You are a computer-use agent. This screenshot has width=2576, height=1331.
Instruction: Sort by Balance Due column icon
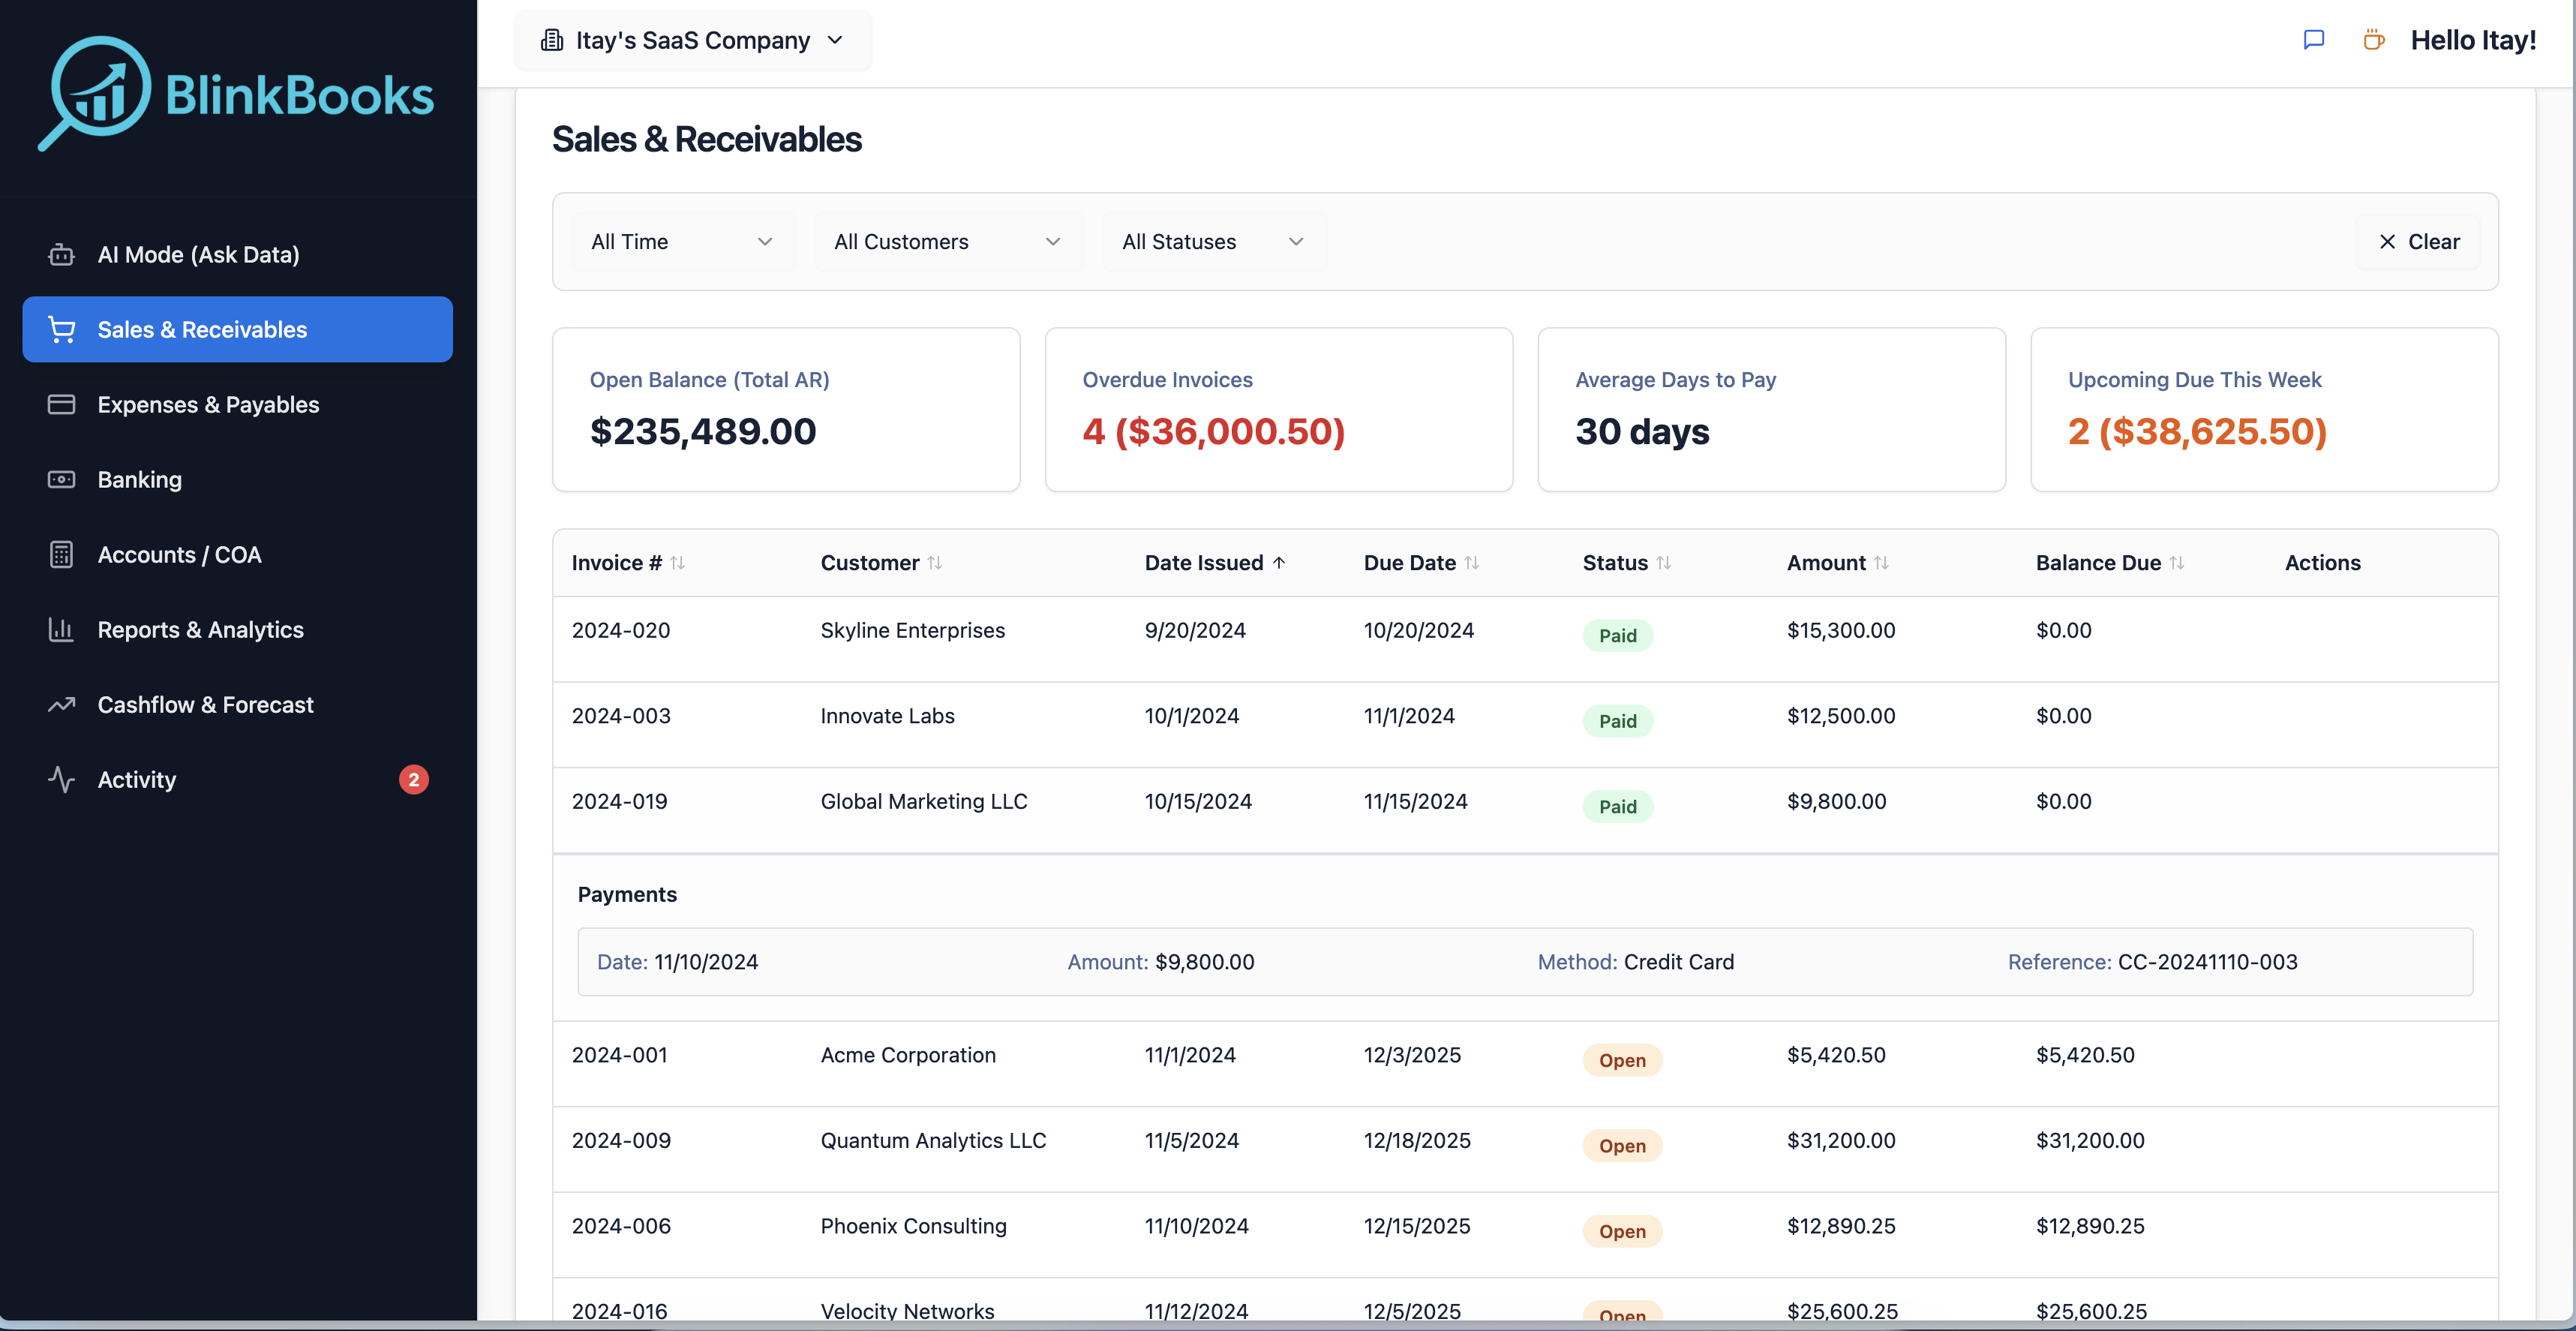(2177, 563)
